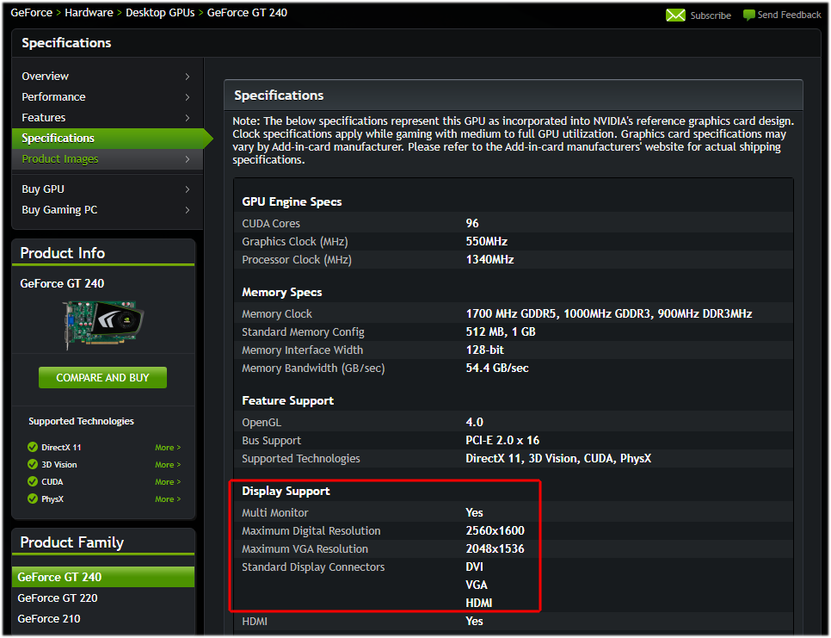Image resolution: width=831 pixels, height=638 pixels.
Task: Select GeForce GT 240 in Product Family
Action: coord(103,577)
